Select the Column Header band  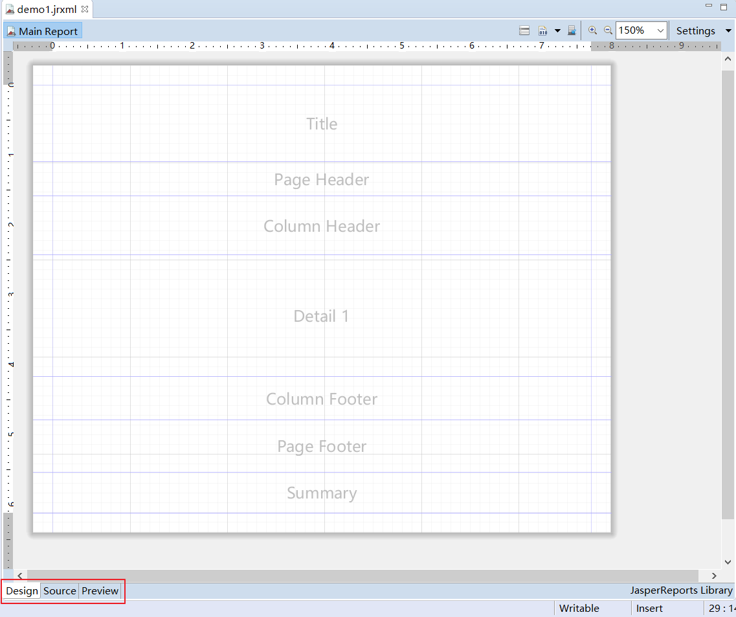pyautogui.click(x=322, y=226)
